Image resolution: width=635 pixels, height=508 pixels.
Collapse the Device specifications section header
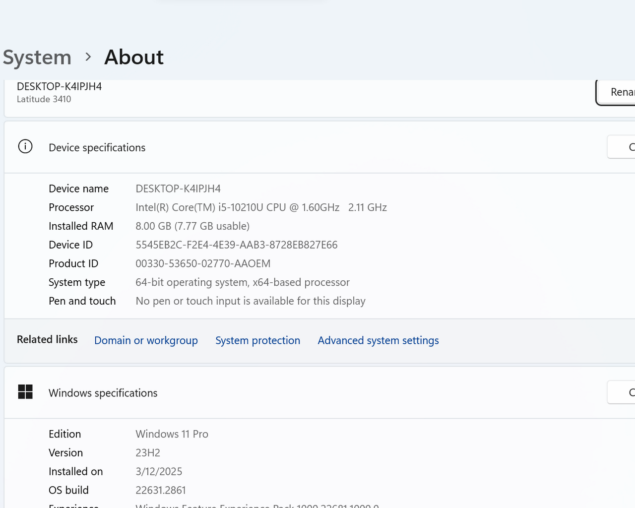pyautogui.click(x=319, y=147)
